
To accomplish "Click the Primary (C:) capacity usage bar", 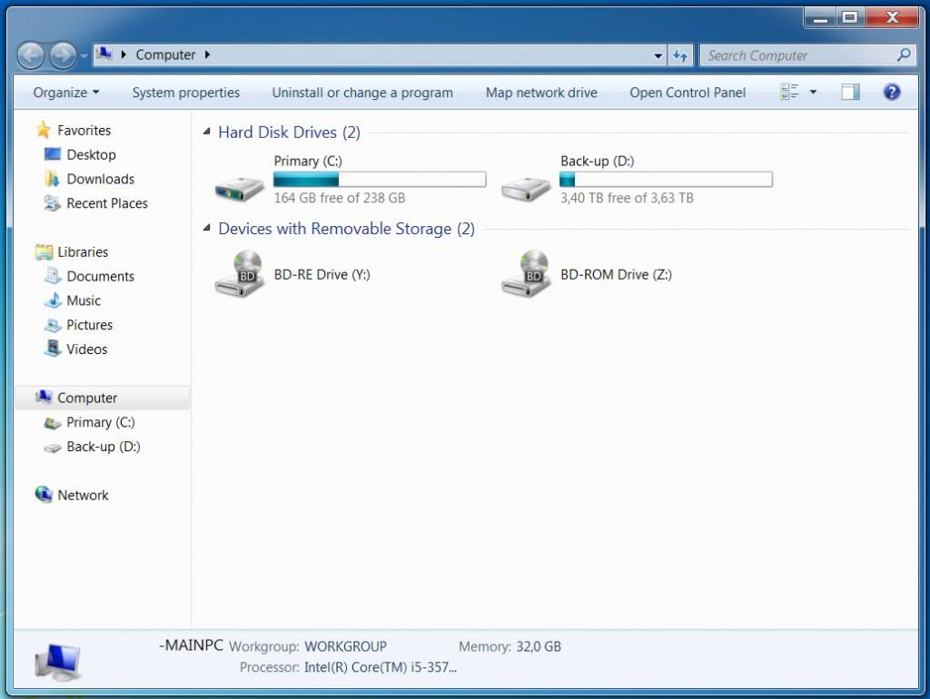I will coord(380,180).
